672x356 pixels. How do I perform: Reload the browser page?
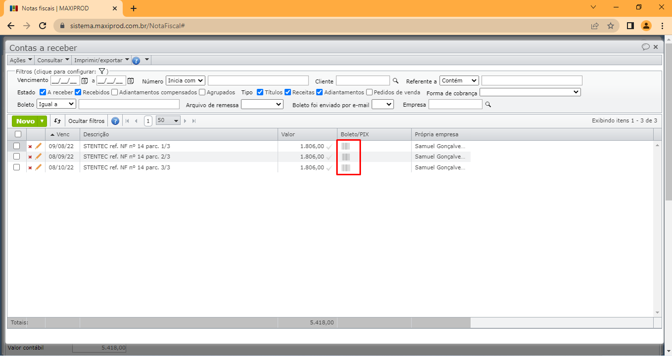pyautogui.click(x=43, y=26)
